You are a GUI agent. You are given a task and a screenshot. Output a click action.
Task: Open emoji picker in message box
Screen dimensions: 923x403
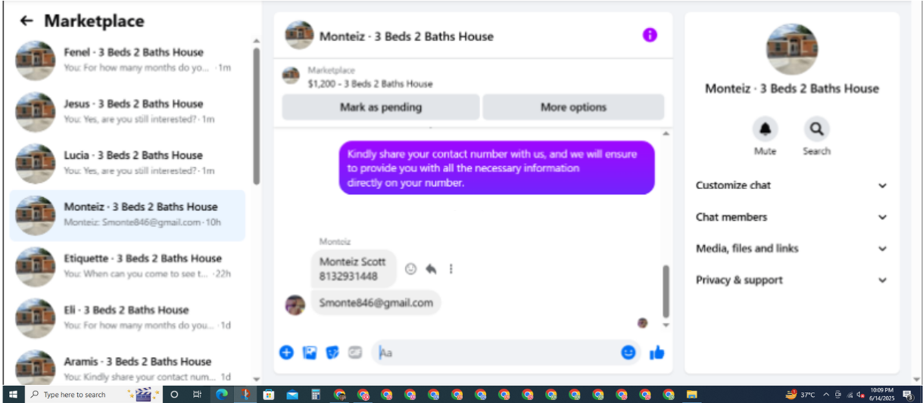pos(628,352)
